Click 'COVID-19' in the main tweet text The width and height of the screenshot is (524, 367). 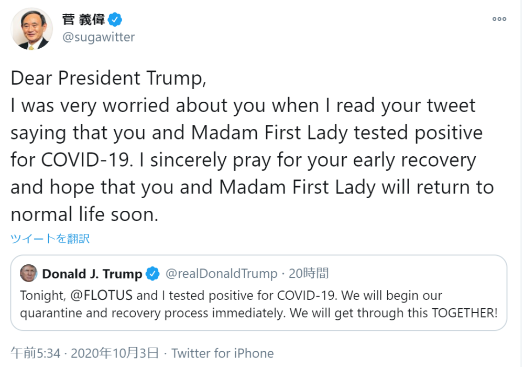[87, 160]
